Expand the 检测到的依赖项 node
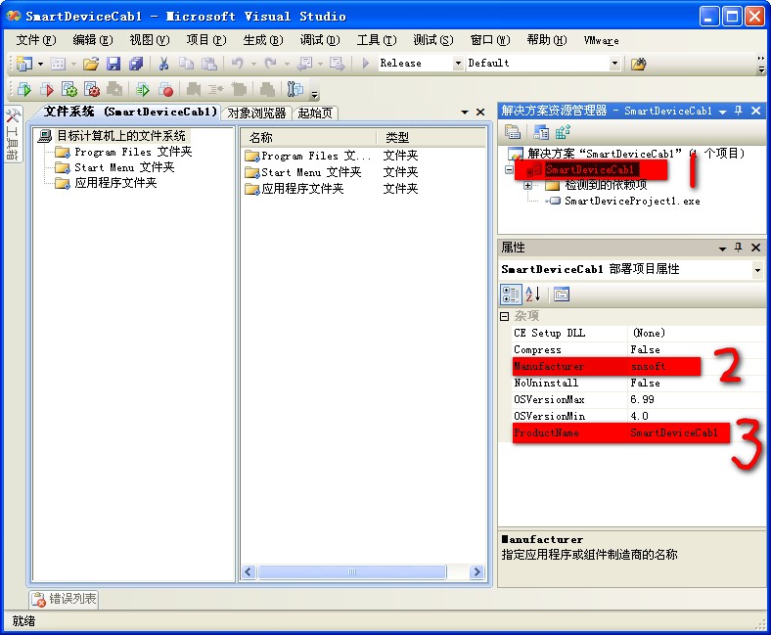Viewport: 771px width, 635px height. tap(527, 186)
